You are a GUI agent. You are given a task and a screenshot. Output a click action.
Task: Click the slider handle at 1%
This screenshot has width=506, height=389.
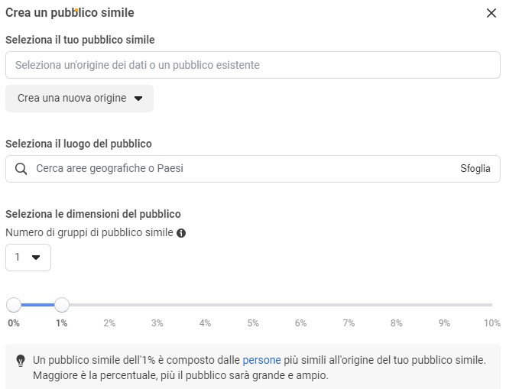click(62, 305)
